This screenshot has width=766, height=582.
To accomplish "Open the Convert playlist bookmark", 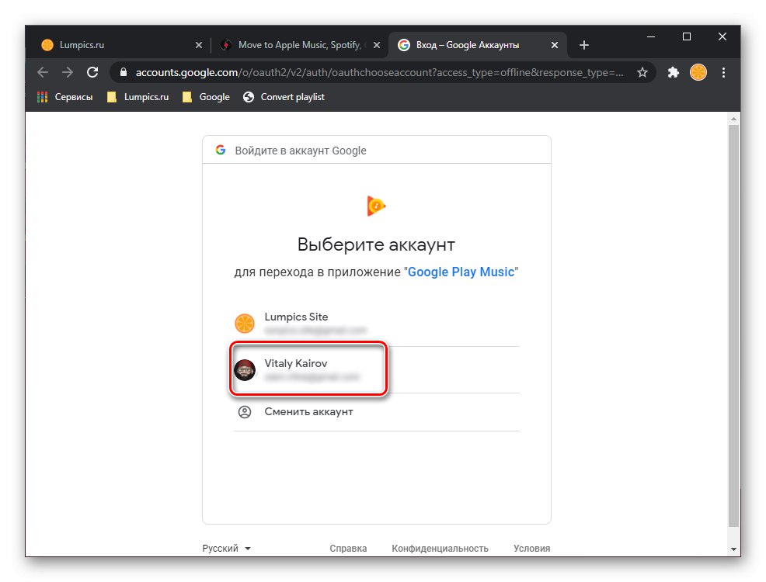I will pos(284,97).
